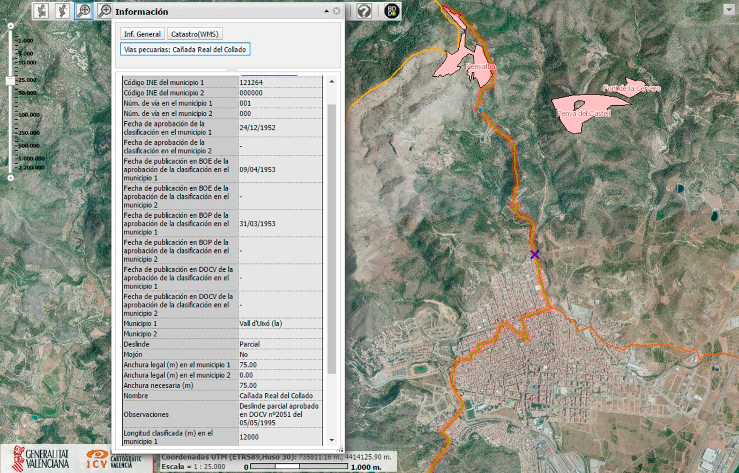
Task: Switch to the Inf. General tab
Action: point(142,34)
